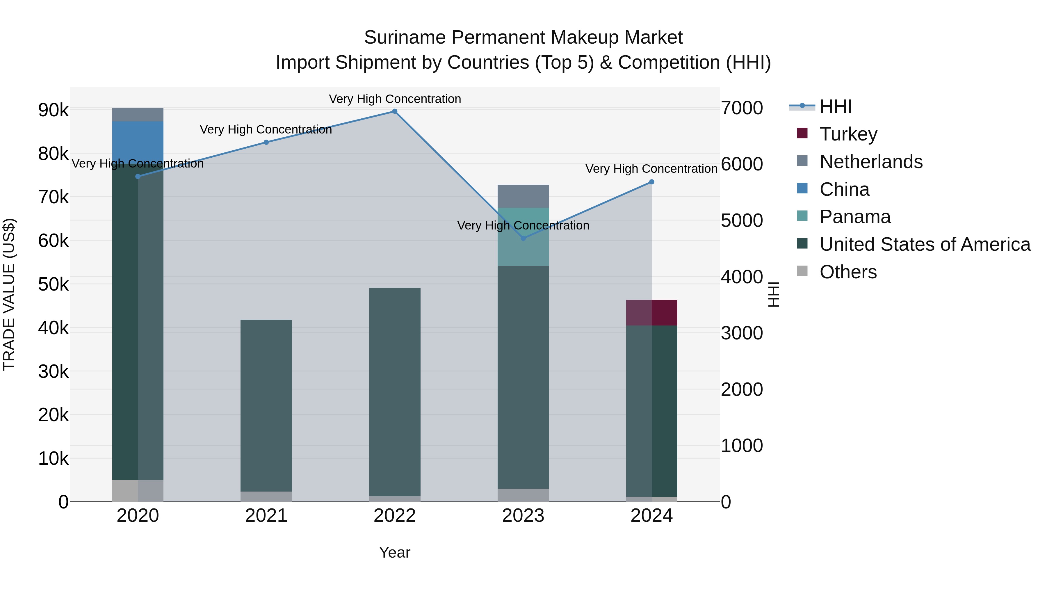The image size is (1047, 589).
Task: Click the Suriname Permanent Makeup Market title
Action: coord(523,38)
